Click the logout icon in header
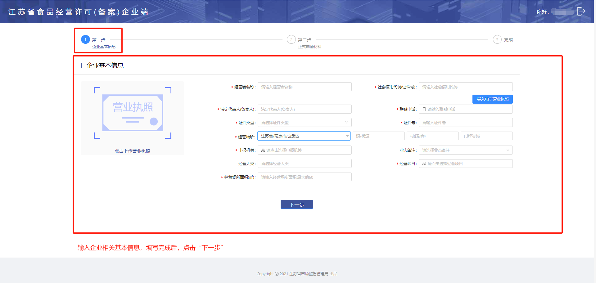Image resolution: width=596 pixels, height=283 pixels. [x=581, y=11]
